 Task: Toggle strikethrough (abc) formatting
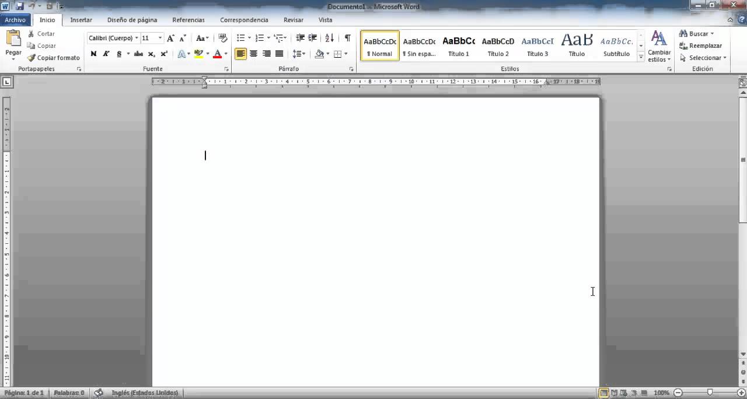(x=138, y=54)
